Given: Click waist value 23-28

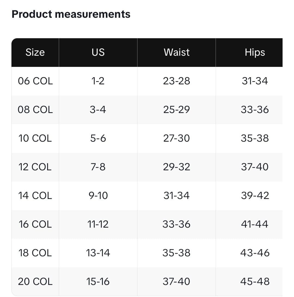Looking at the screenshot, I should pos(176,81).
